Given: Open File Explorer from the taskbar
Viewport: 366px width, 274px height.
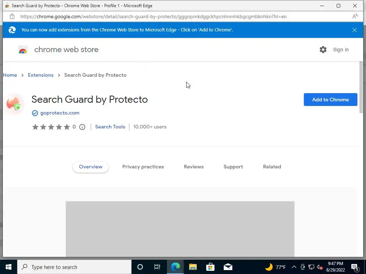Looking at the screenshot, I should [193, 267].
